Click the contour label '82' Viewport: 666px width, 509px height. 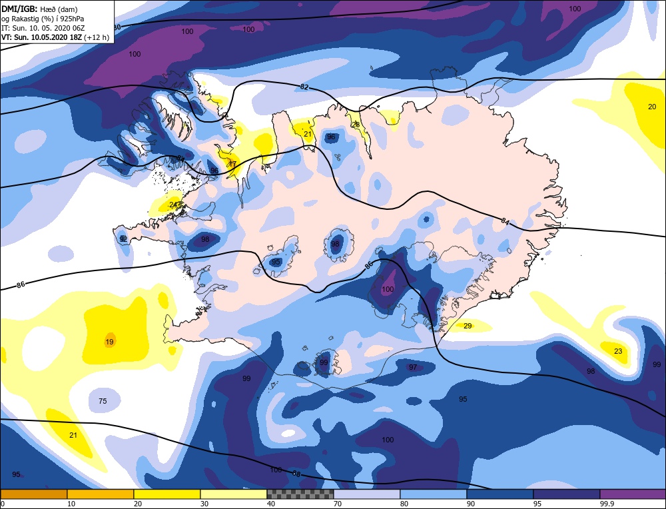click(304, 87)
